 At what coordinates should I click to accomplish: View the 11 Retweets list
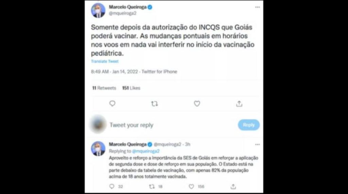click(104, 88)
